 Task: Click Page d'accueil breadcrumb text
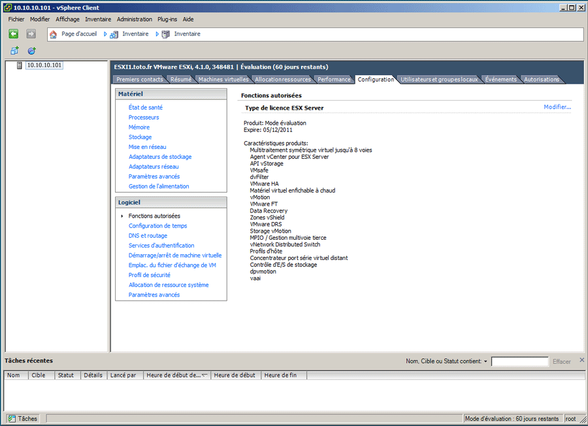pyautogui.click(x=79, y=34)
